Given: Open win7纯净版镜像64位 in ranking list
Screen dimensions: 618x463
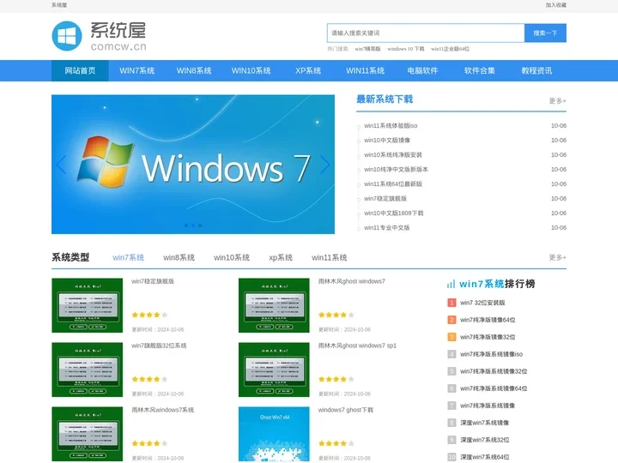Looking at the screenshot, I should coord(488,320).
